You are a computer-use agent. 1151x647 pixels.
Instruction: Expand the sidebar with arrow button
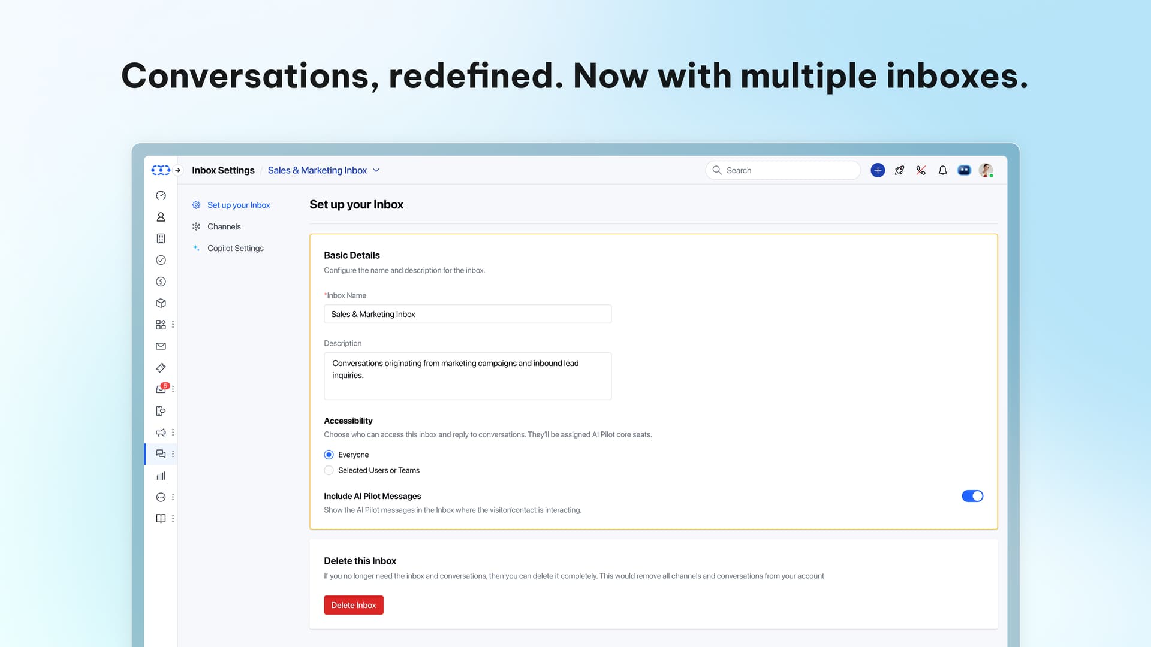coord(178,170)
